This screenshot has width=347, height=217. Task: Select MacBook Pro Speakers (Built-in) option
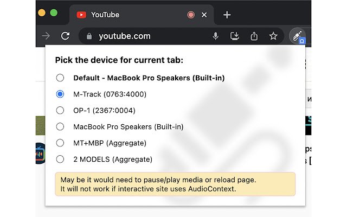[60, 126]
